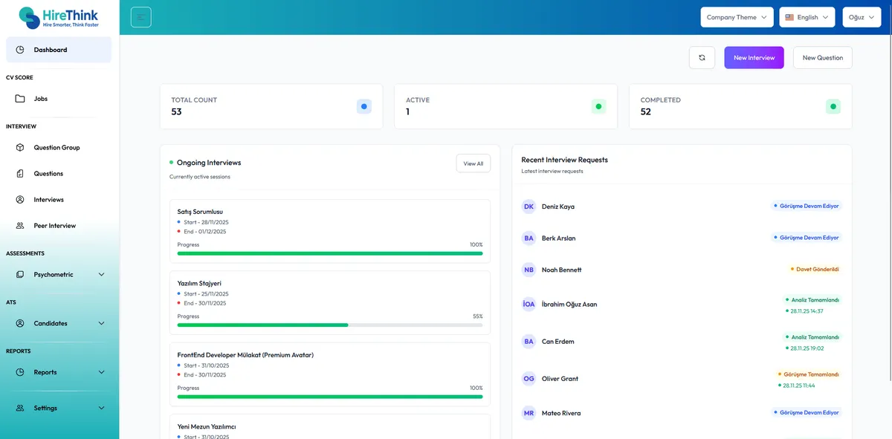Go to Jobs in the sidebar
The image size is (892, 439).
59,98
